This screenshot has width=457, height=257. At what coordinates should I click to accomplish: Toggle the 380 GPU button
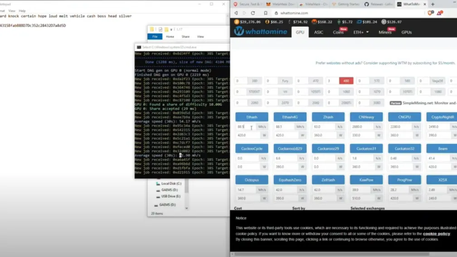tap(254, 81)
